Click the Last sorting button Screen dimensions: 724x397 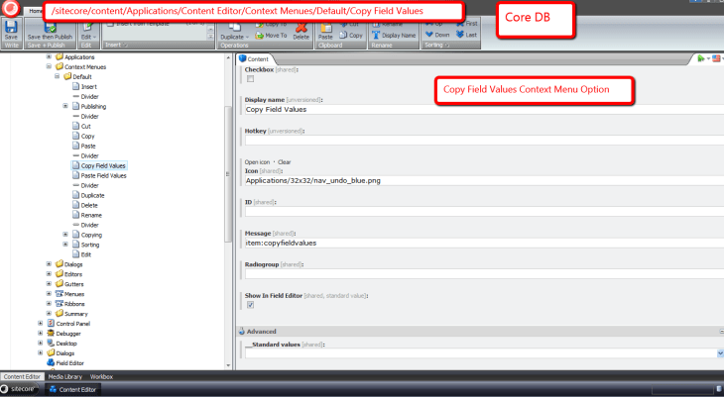click(x=466, y=35)
